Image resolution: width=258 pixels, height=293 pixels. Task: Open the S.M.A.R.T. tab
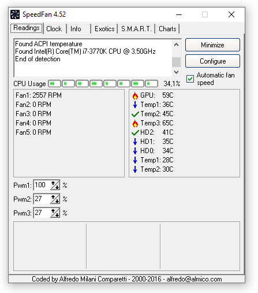pyautogui.click(x=136, y=29)
